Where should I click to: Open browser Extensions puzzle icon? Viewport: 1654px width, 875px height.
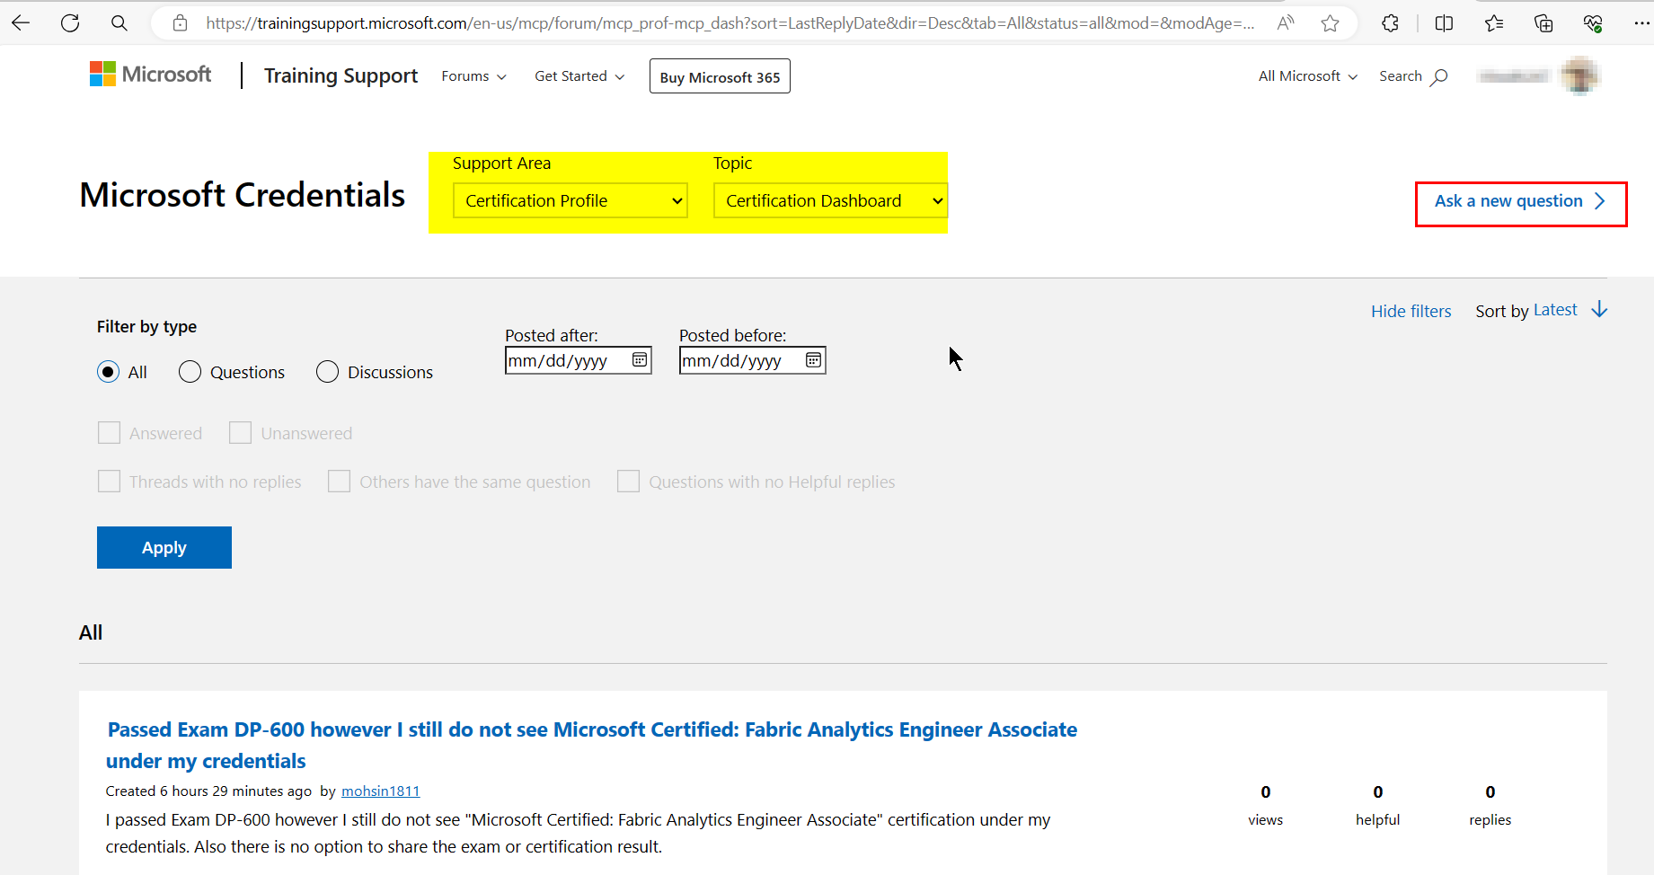click(x=1390, y=23)
